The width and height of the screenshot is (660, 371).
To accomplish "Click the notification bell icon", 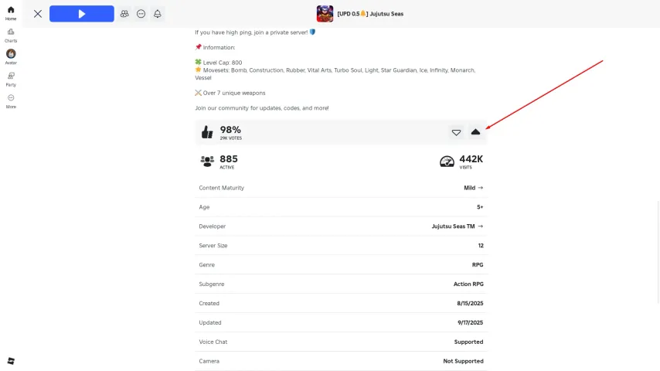I will [x=158, y=14].
